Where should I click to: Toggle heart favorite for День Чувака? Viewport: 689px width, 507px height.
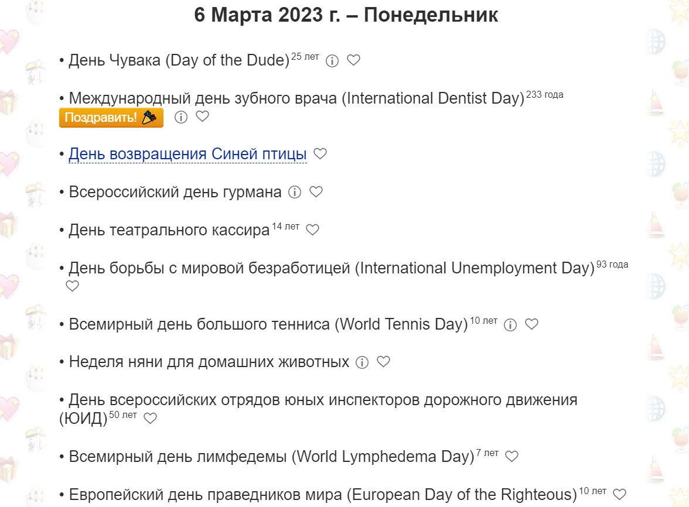[x=353, y=60]
